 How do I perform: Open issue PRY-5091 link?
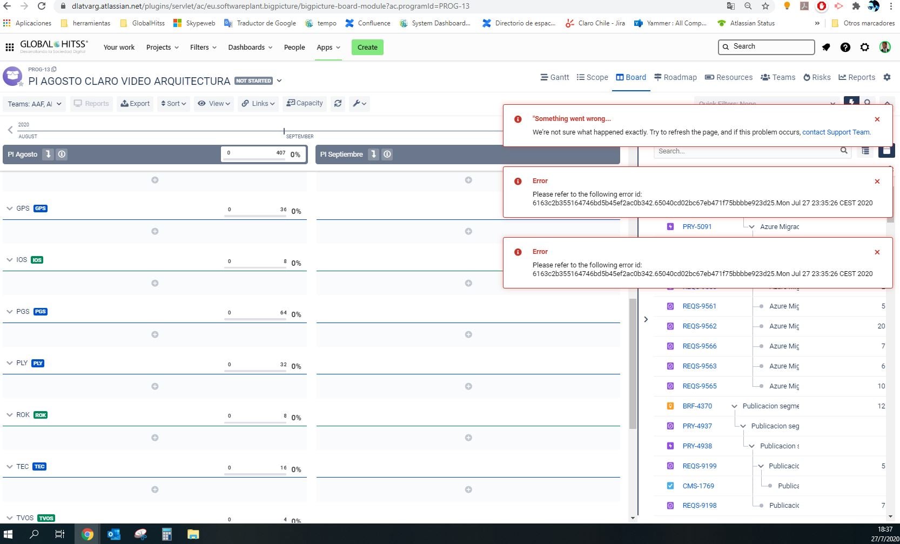[x=697, y=227]
